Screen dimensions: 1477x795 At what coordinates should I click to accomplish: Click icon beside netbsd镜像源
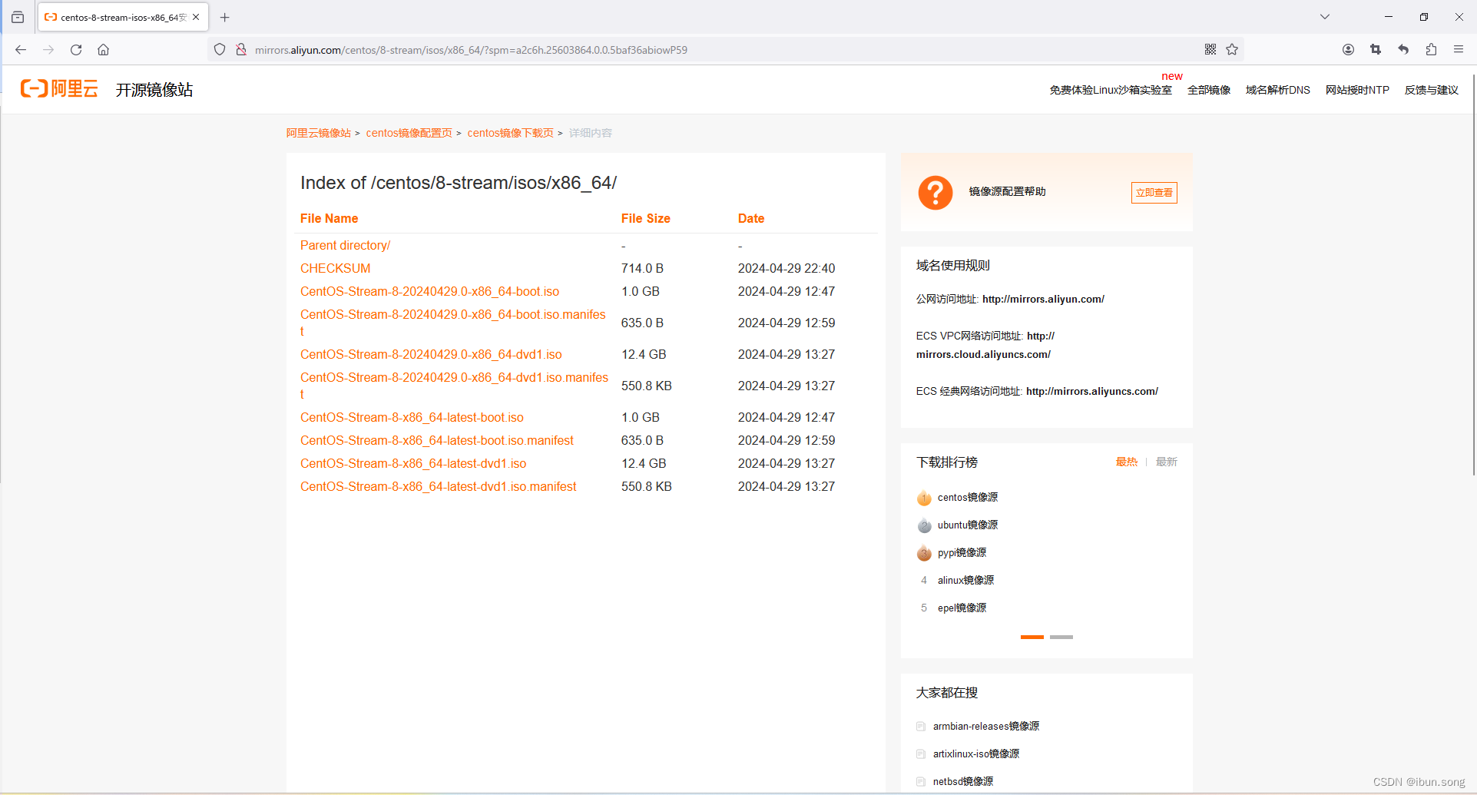pyautogui.click(x=921, y=782)
